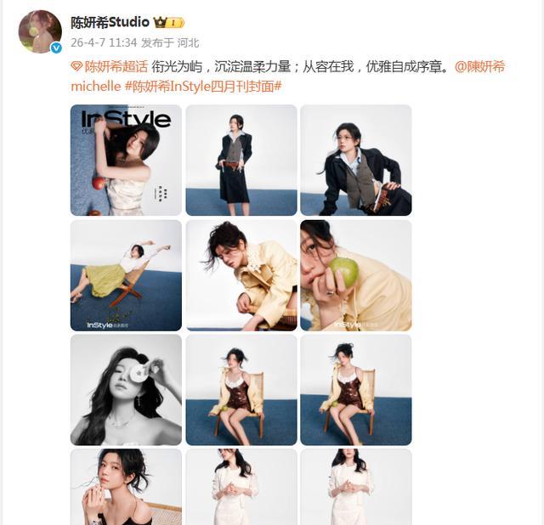Open the 陈妍希Studio profile avatar

click(40, 31)
